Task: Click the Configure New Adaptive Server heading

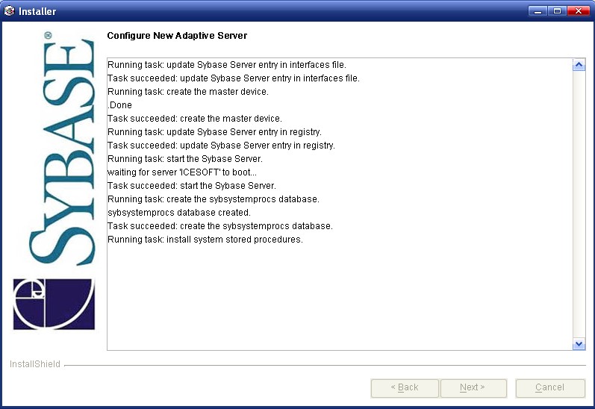Action: (177, 36)
